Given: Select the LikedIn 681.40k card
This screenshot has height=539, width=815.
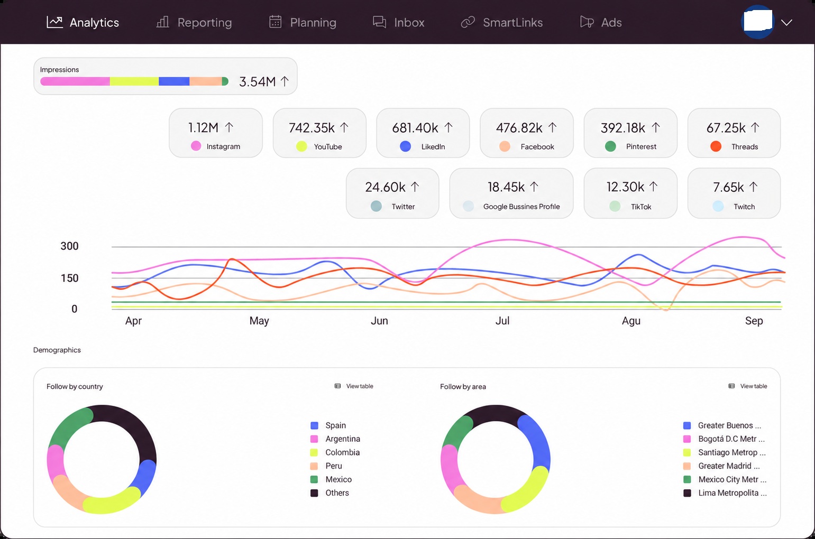Looking at the screenshot, I should coord(423,133).
